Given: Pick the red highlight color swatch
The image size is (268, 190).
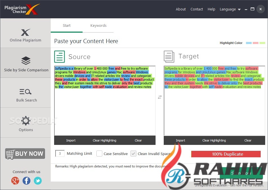Looking at the screenshot, I should [256, 43].
